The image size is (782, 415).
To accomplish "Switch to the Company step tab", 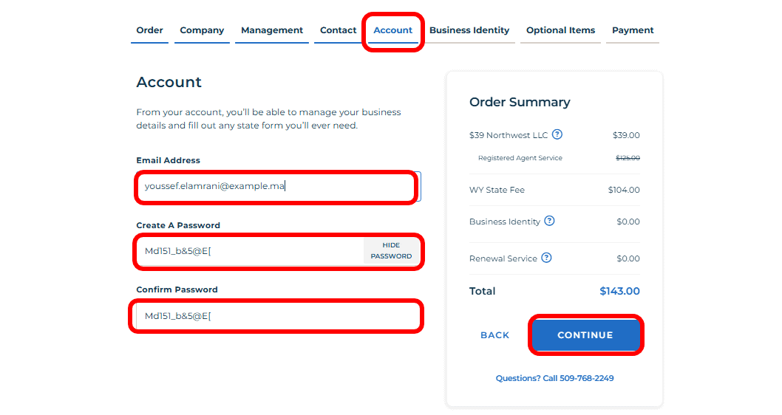I will (202, 30).
